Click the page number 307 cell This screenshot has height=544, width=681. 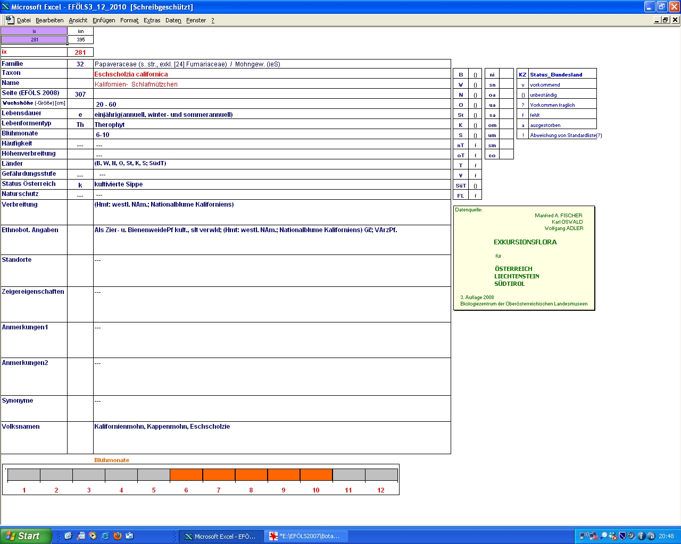[x=80, y=94]
